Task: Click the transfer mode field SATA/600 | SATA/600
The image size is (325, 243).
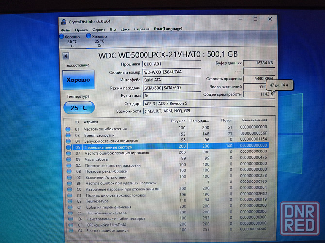Action: tap(172, 88)
